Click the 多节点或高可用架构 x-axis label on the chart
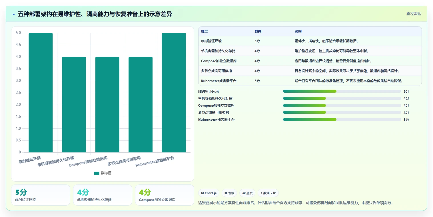433x217 pixels. (x=124, y=161)
